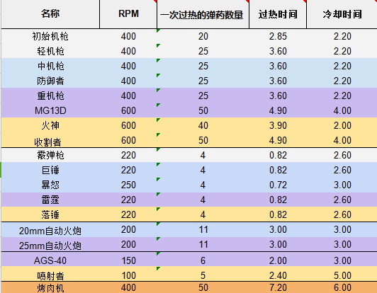
Task: Click the RPM value 400 for 初始机枪
Action: [128, 36]
